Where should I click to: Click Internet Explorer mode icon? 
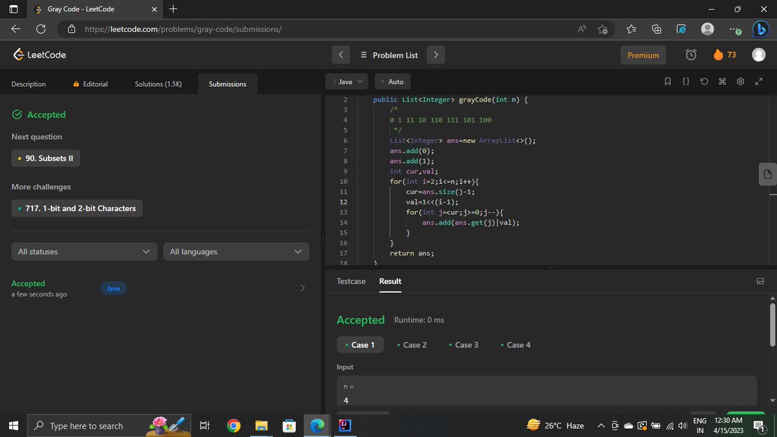(681, 29)
